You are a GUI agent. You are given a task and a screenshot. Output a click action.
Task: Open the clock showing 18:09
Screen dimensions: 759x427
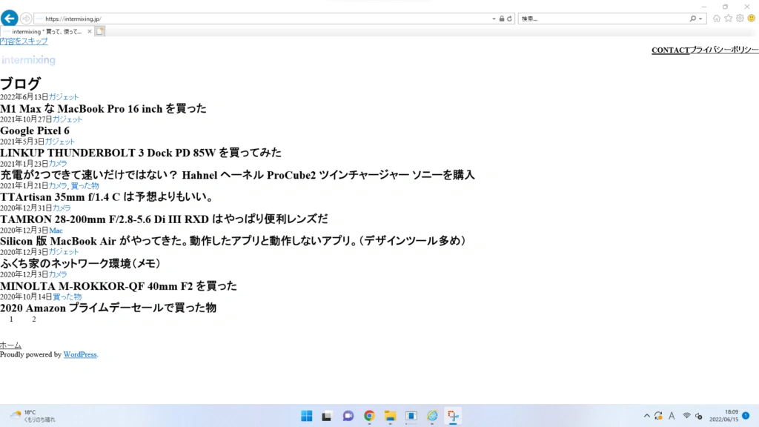pyautogui.click(x=724, y=416)
